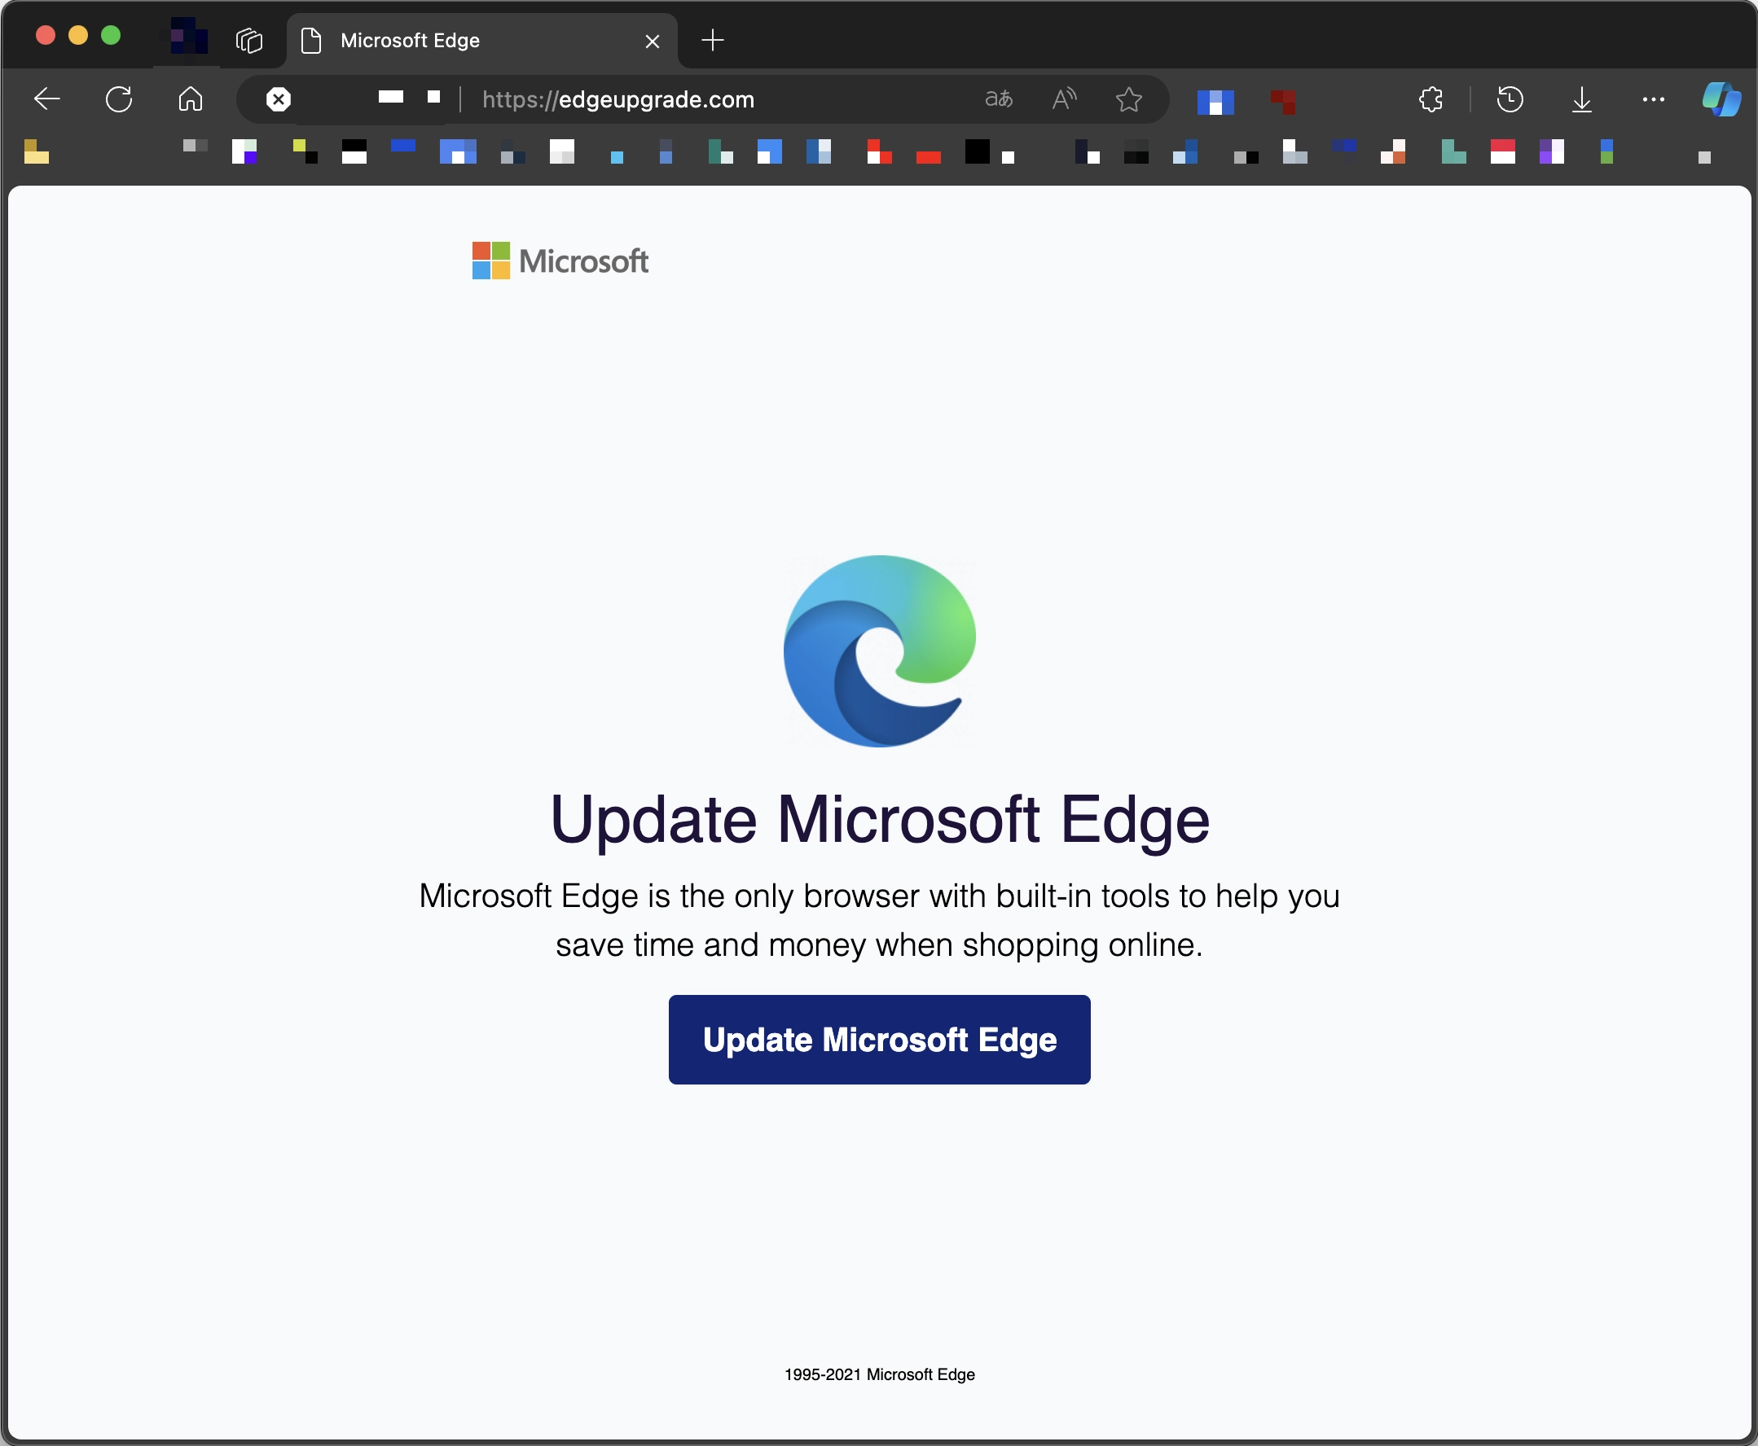Click the blue extension icon beside the favorites star

pyautogui.click(x=1215, y=102)
